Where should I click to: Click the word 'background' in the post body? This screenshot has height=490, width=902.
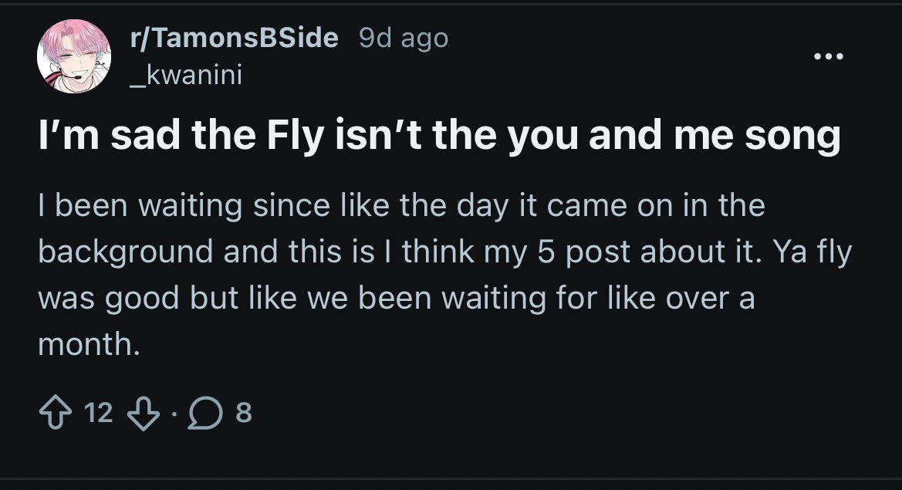click(126, 252)
